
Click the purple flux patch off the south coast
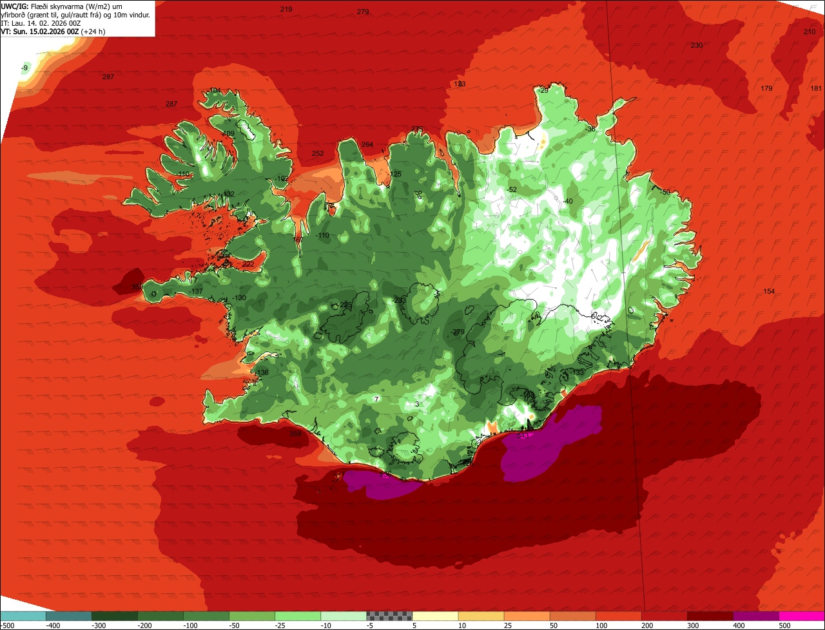click(x=382, y=483)
